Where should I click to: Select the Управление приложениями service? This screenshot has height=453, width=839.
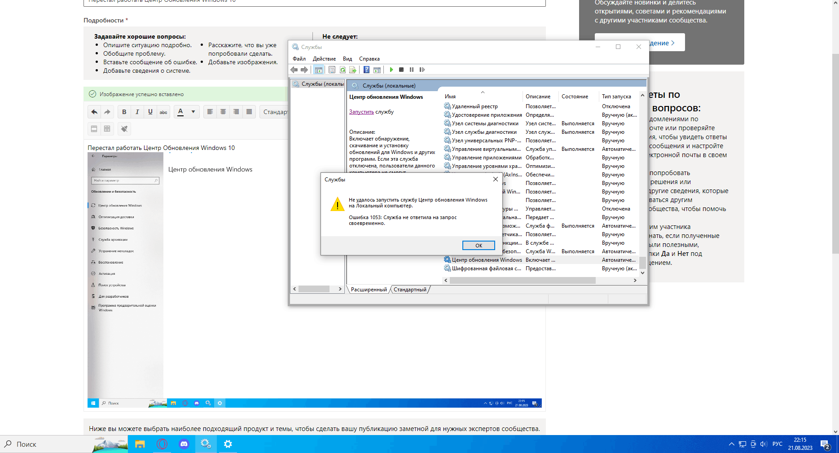(540, 158)
